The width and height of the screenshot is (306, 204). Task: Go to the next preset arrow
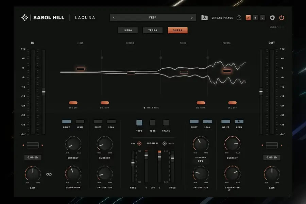click(192, 18)
